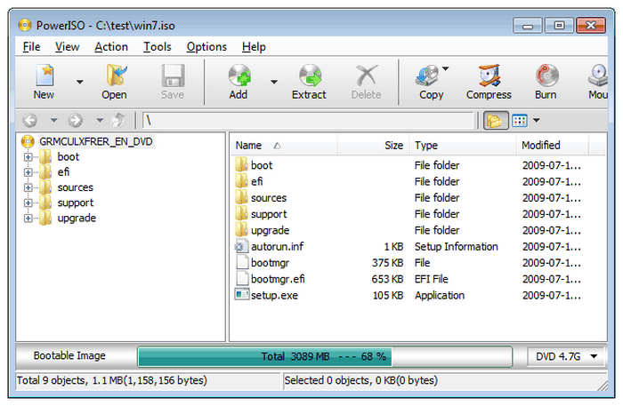The width and height of the screenshot is (623, 406).
Task: Sort by the Size column header
Action: [373, 146]
